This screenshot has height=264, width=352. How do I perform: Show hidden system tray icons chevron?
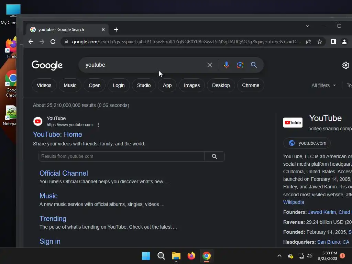tap(279, 256)
